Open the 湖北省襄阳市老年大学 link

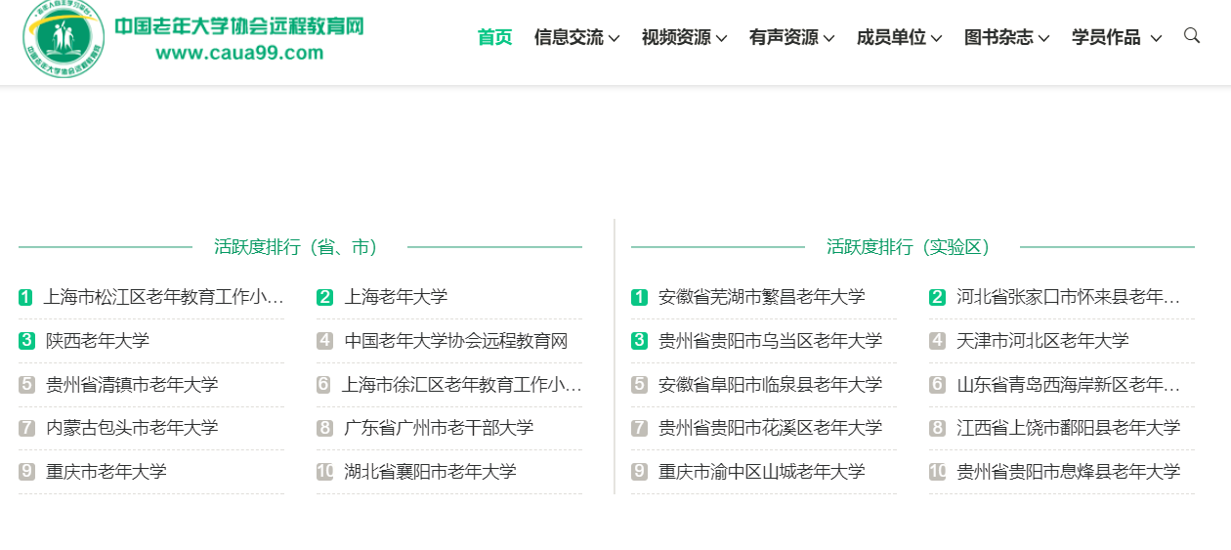pyautogui.click(x=430, y=472)
